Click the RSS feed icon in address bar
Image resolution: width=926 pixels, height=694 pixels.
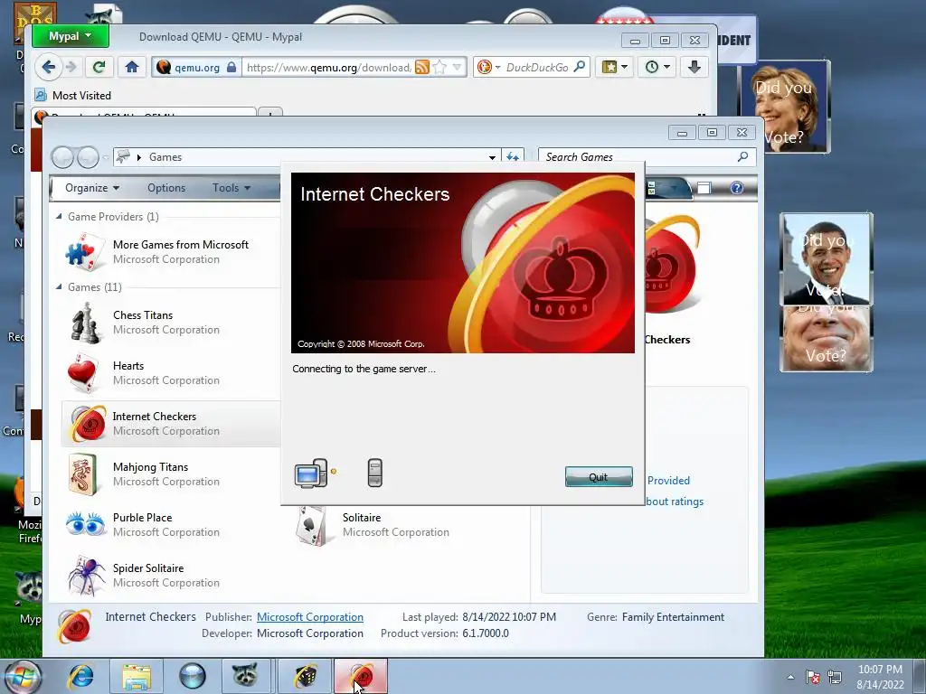coord(422,67)
